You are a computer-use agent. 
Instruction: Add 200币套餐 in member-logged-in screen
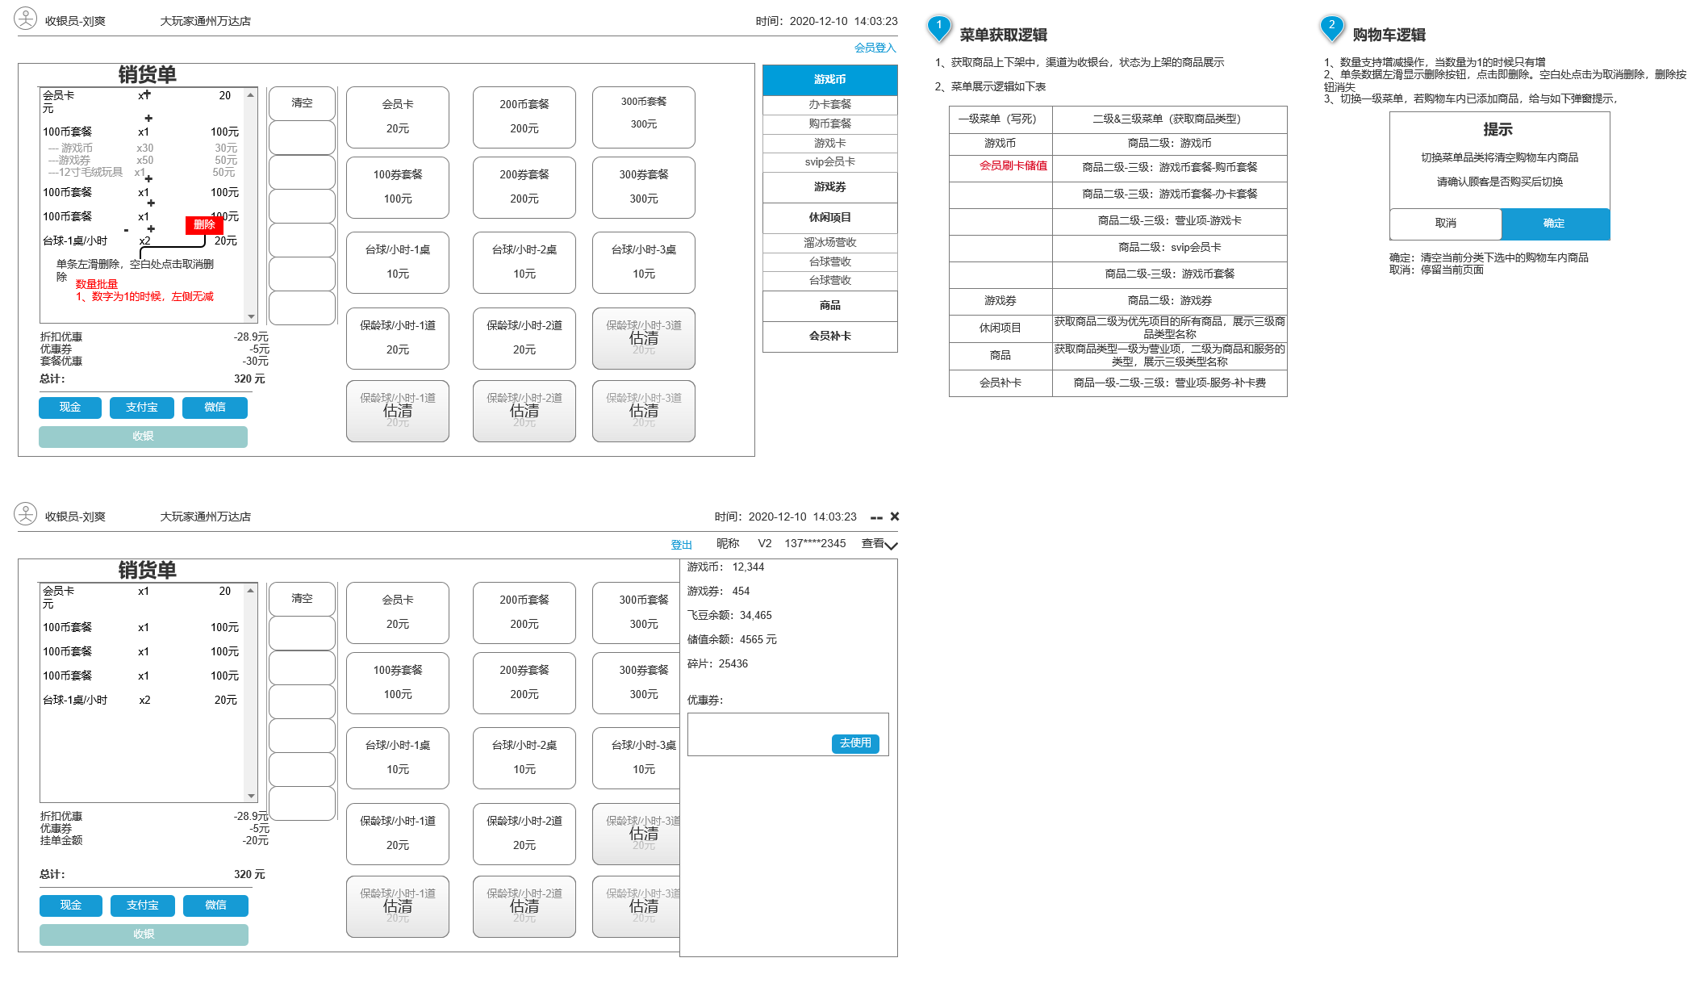(x=524, y=613)
